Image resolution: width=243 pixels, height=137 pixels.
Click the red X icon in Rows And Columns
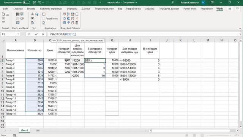click(x=77, y=19)
